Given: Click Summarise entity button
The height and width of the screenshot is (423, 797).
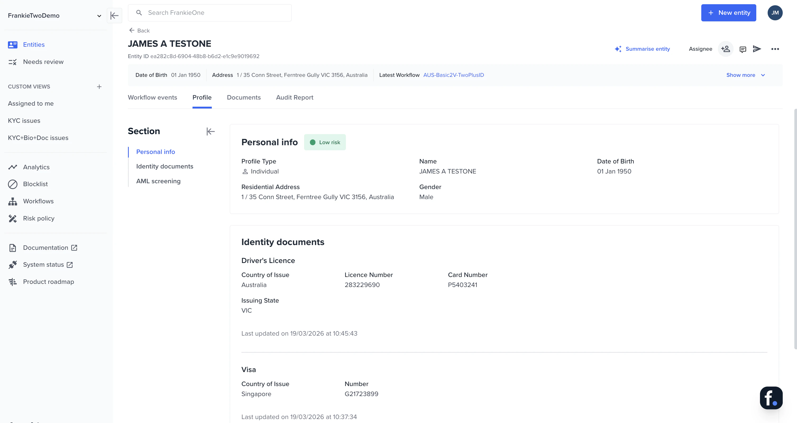Looking at the screenshot, I should [642, 49].
